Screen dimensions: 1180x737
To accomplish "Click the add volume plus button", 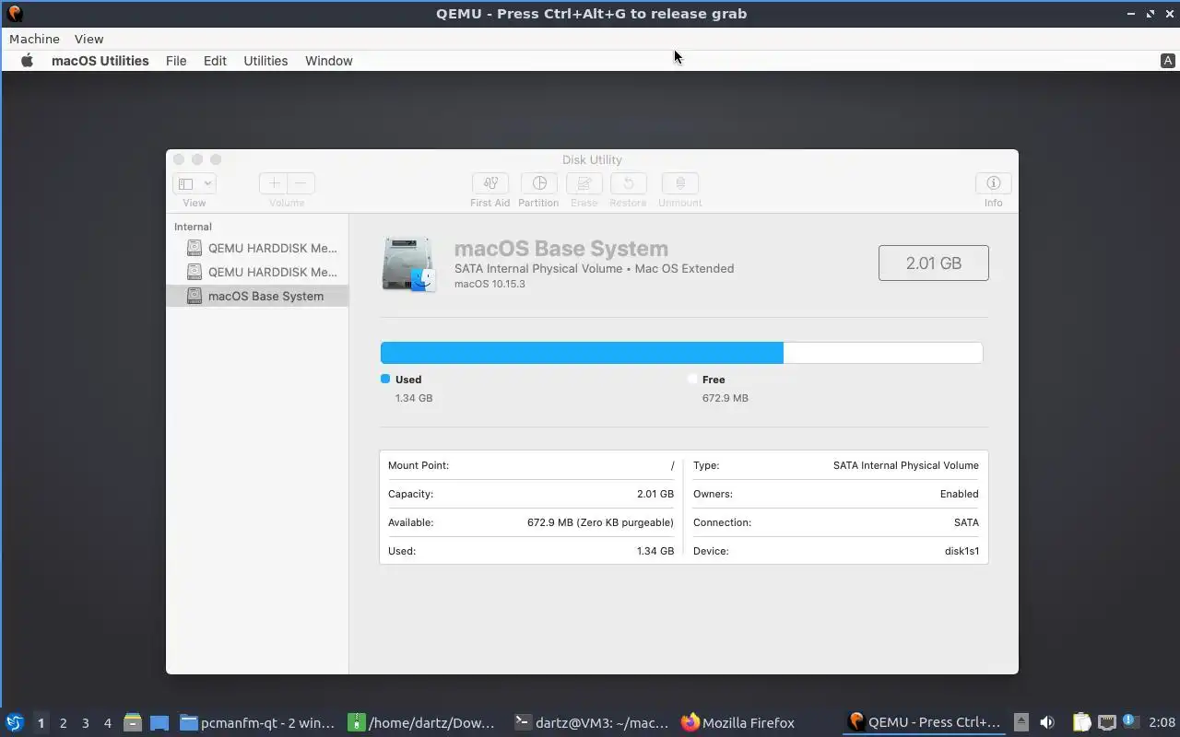I will (274, 183).
